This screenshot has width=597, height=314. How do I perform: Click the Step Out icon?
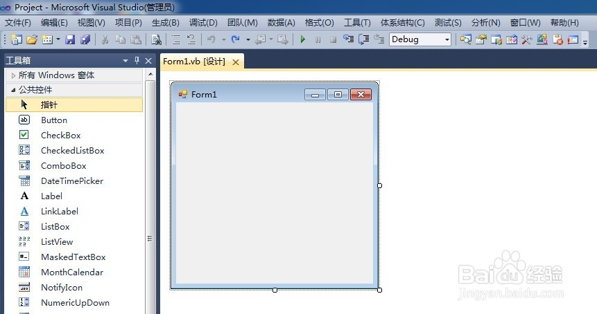(x=379, y=39)
